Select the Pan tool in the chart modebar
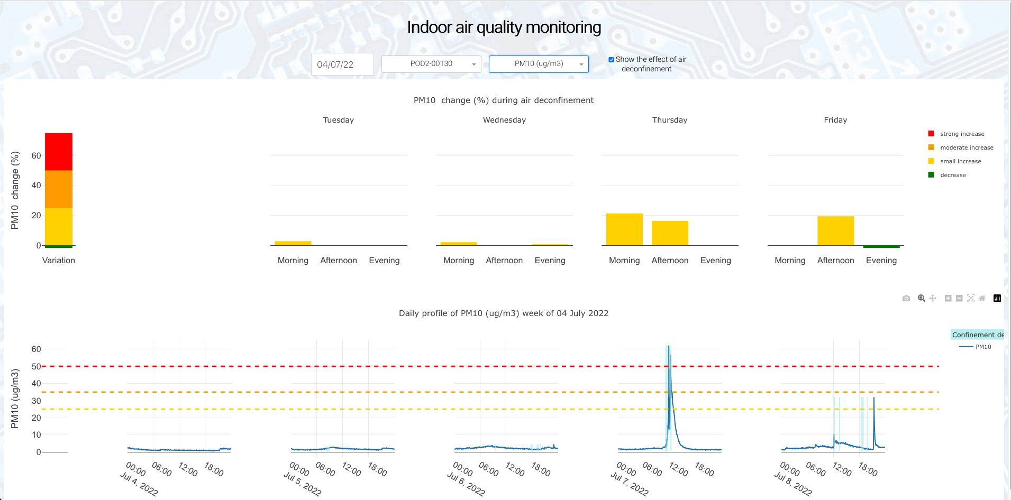 click(x=933, y=298)
